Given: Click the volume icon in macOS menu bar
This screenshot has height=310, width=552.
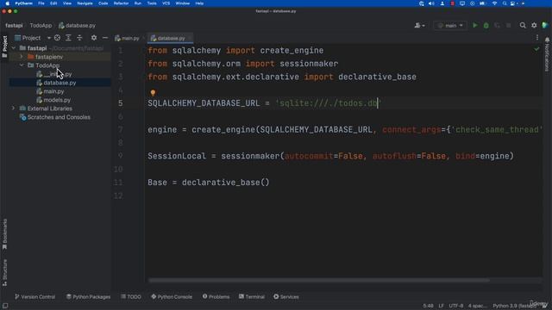Looking at the screenshot, I should point(431,3).
